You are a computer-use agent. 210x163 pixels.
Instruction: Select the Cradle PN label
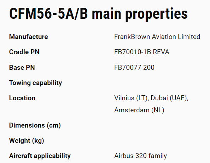(24, 52)
